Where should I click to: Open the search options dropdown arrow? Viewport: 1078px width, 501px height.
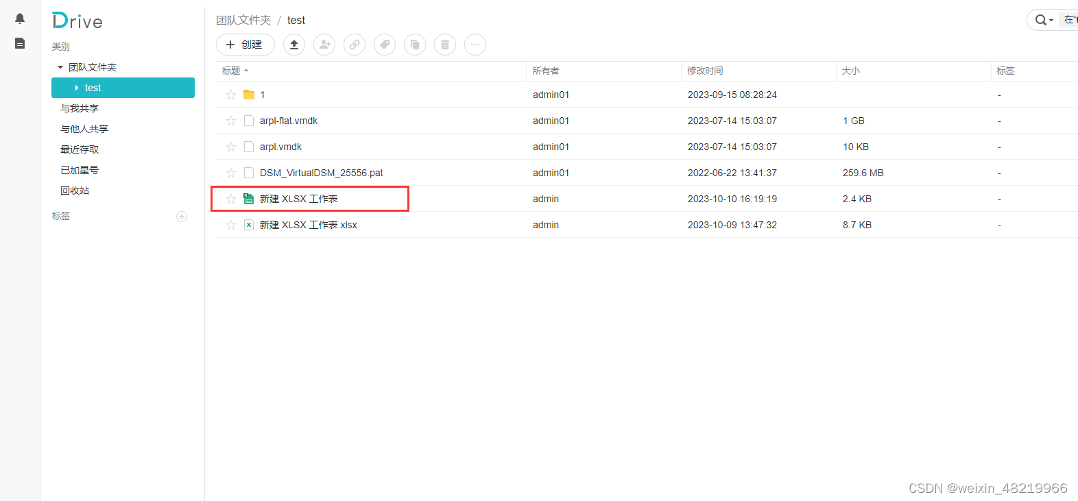(x=1051, y=21)
